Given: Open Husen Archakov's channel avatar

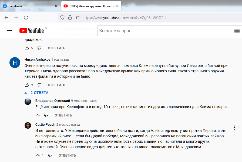Looking at the screenshot, I should [x=15, y=63].
